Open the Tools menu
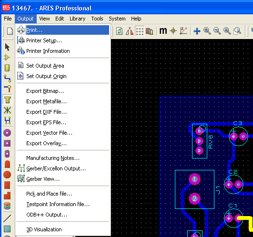253x237 pixels. click(97, 19)
